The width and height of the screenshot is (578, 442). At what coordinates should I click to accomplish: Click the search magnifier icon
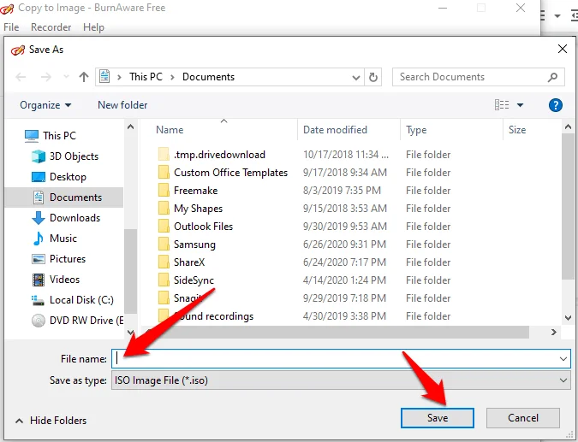click(x=552, y=77)
